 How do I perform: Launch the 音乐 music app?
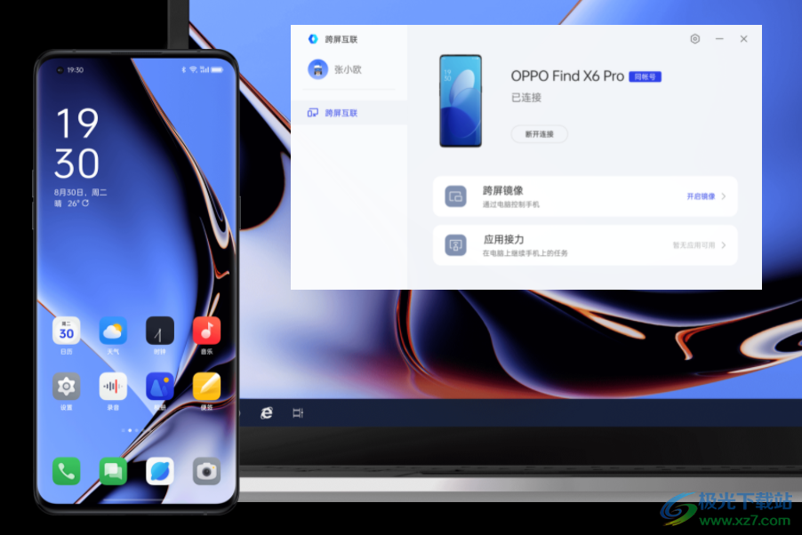[205, 331]
